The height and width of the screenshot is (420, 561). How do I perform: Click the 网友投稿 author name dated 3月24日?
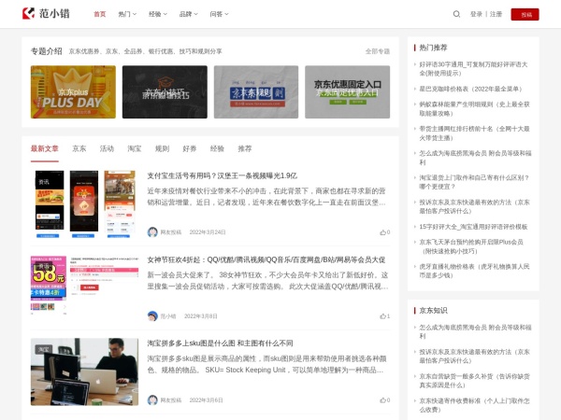[x=171, y=232]
